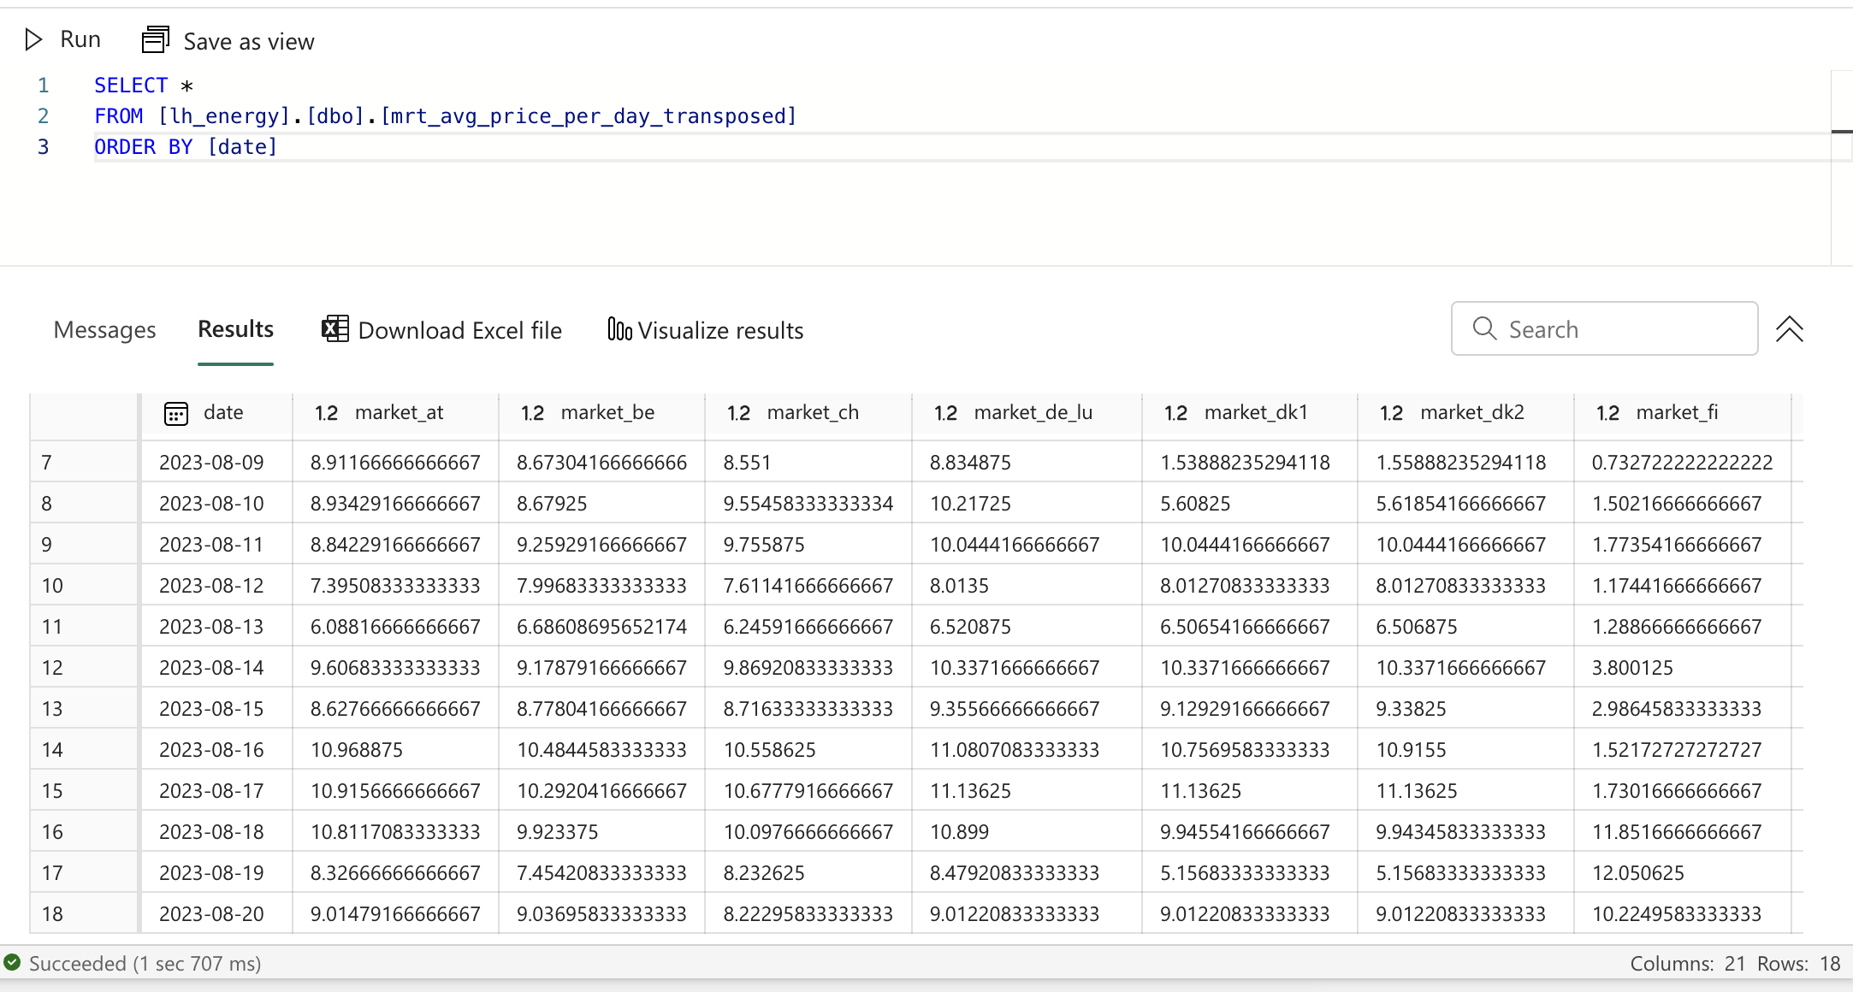Switch to the Messages tab
This screenshot has width=1853, height=992.
click(104, 329)
